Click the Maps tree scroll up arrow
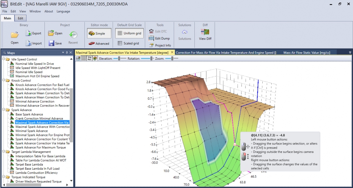Viewport: 353px width, 188px height. [71, 59]
